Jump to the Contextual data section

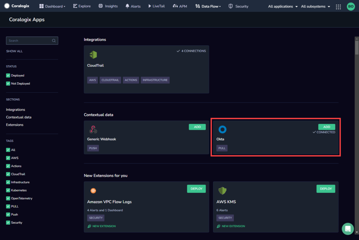pyautogui.click(x=19, y=117)
